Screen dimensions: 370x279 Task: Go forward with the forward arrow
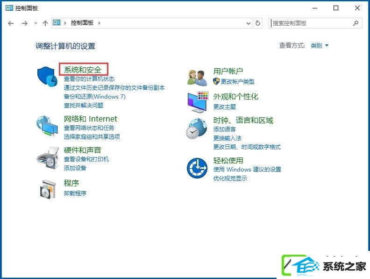(25, 23)
